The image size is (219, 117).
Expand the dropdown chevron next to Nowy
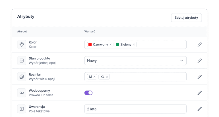pos(182,60)
